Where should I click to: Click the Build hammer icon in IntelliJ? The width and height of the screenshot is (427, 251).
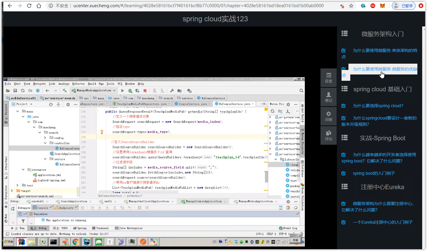tap(65, 90)
